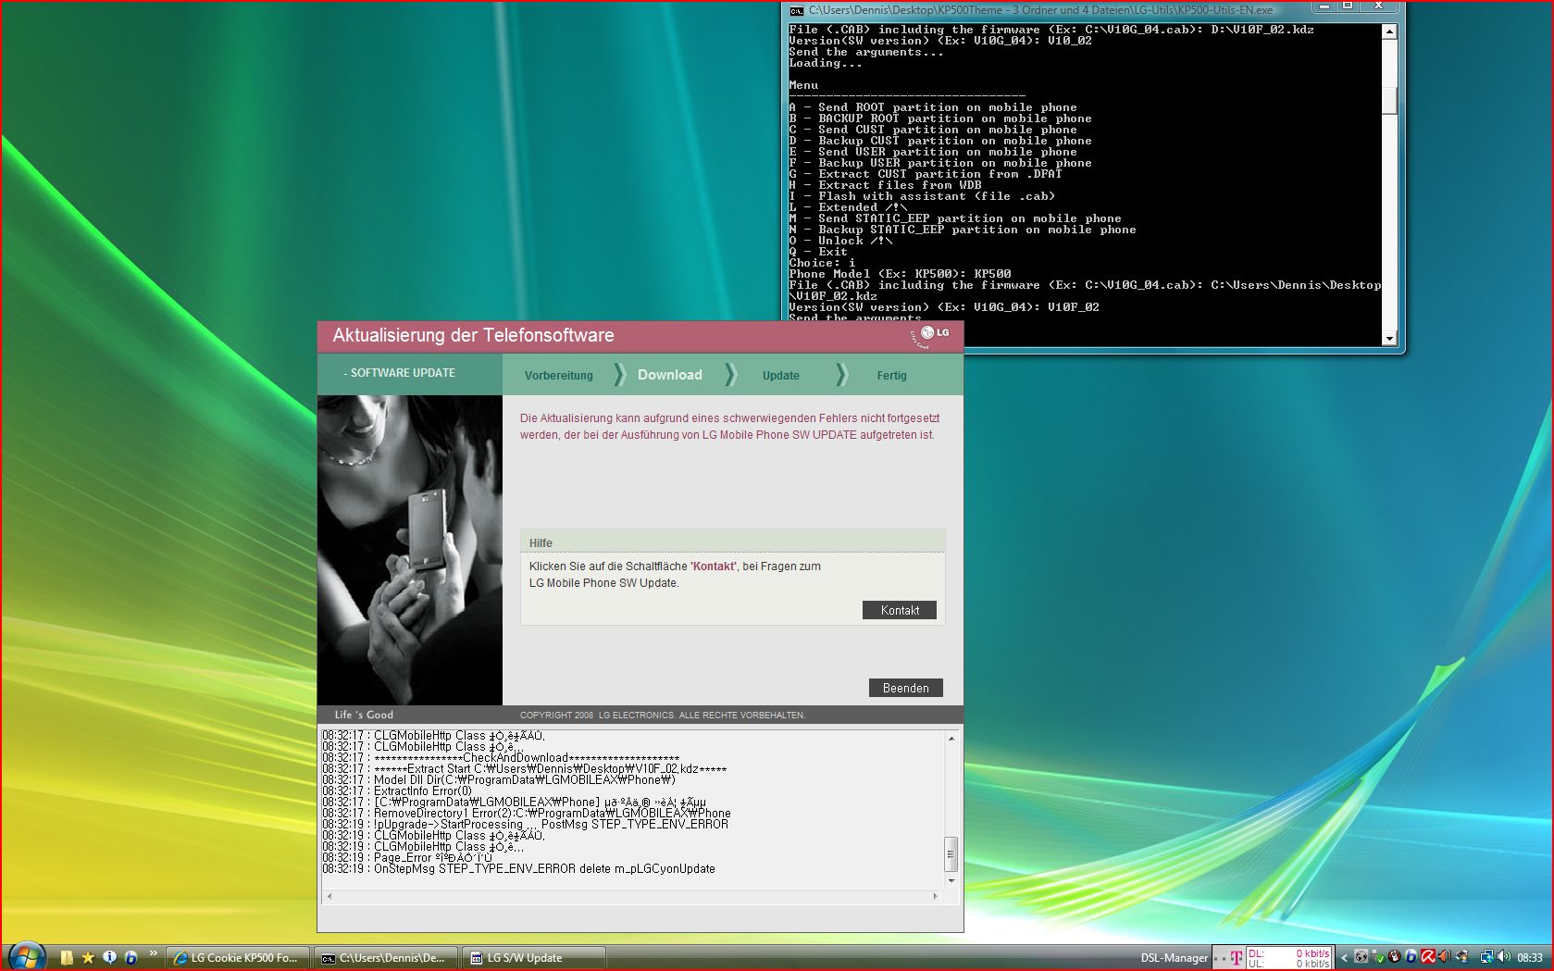Viewport: 1554px width, 971px height.
Task: Expand hidden quick launch items chevron
Action: (153, 952)
